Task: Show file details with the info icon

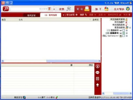Action: click(x=98, y=66)
